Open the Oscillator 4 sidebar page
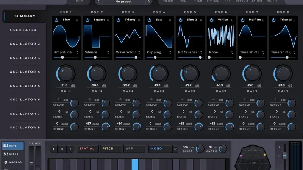Viewport: 303px width, 170px height. 25,72
